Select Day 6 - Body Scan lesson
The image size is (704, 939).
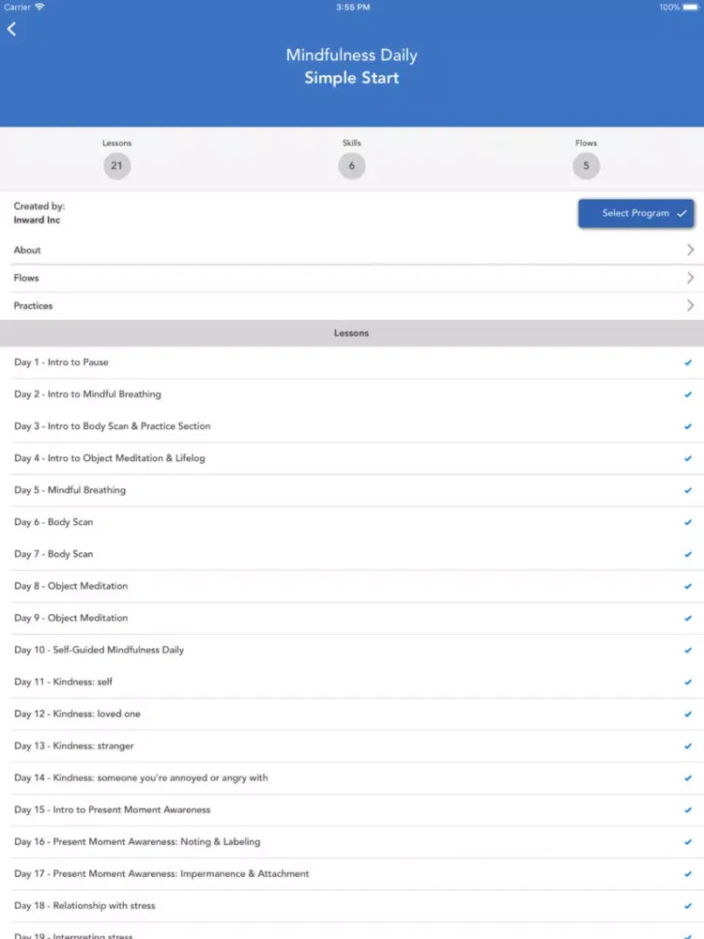(54, 522)
